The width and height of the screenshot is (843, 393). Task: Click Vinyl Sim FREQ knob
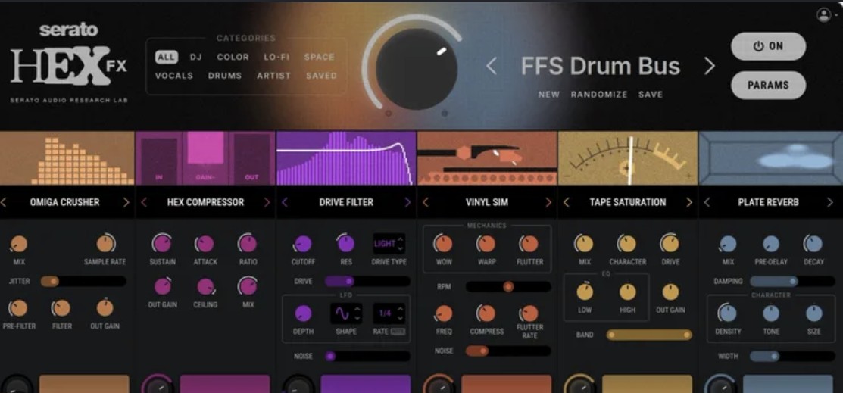444,313
